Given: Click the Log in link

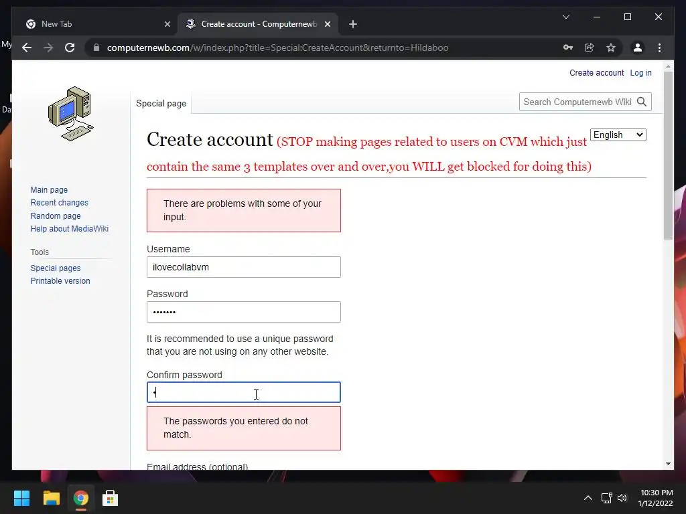Looking at the screenshot, I should pos(640,73).
